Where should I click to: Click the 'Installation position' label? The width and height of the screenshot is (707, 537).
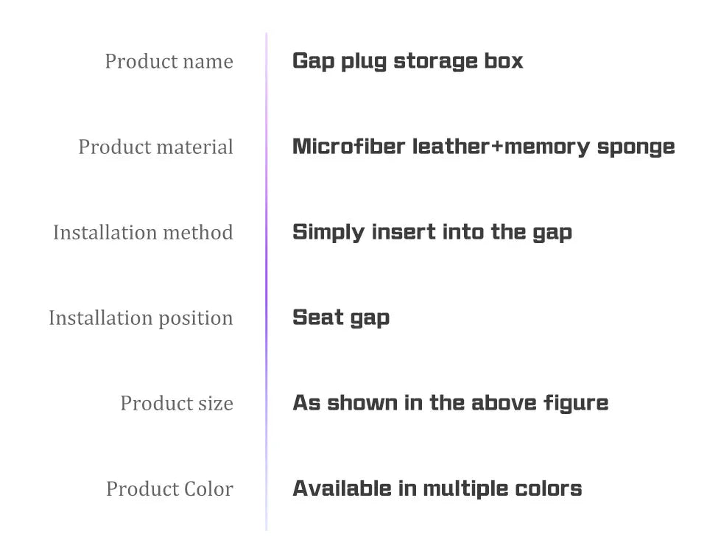pos(141,318)
